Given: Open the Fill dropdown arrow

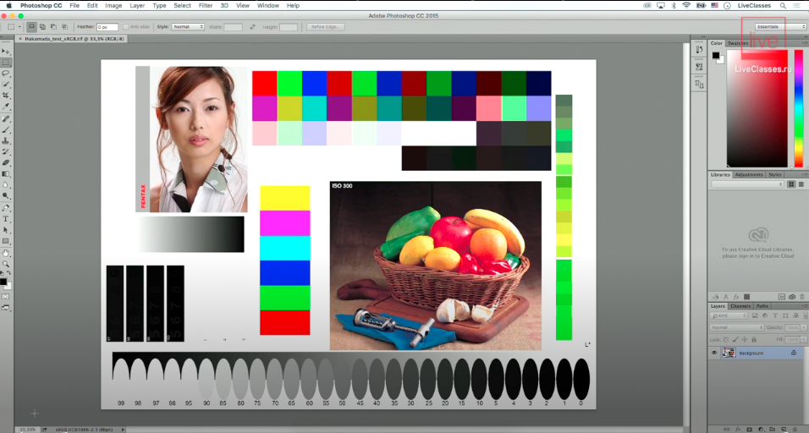Looking at the screenshot, I should (x=803, y=340).
